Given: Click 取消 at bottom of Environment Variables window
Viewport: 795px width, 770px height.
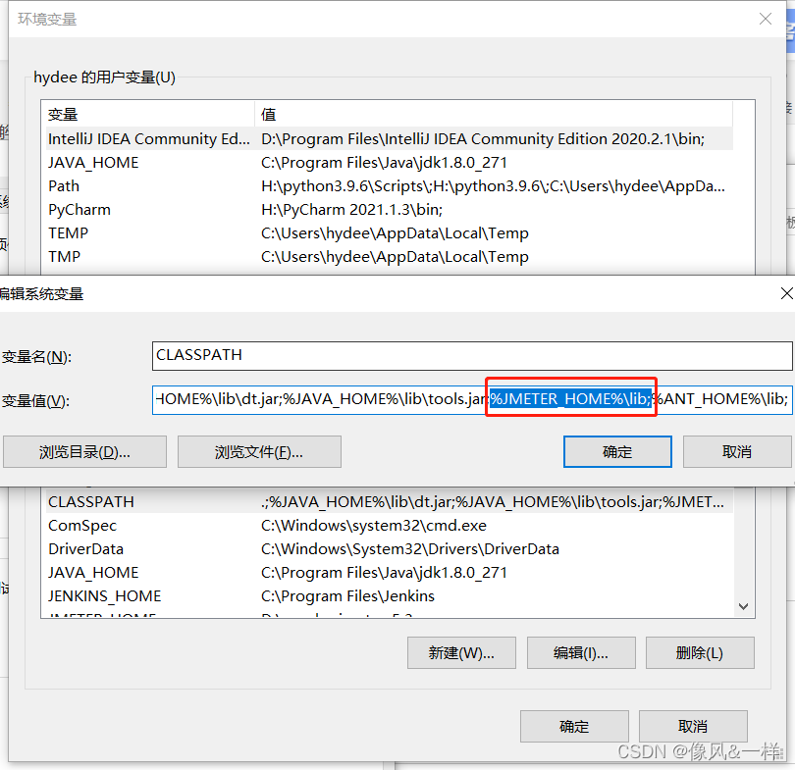Looking at the screenshot, I should click(x=693, y=727).
